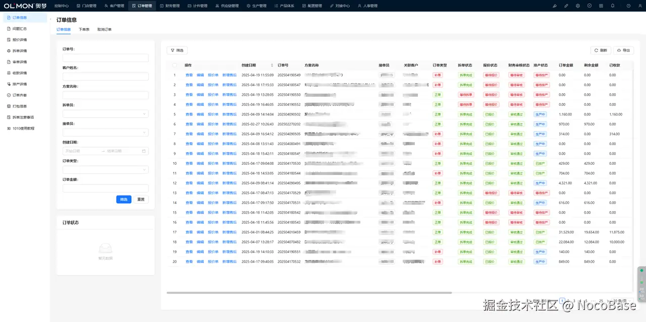
Task: Open 打包信息 in the sidebar
Action: [25, 106]
